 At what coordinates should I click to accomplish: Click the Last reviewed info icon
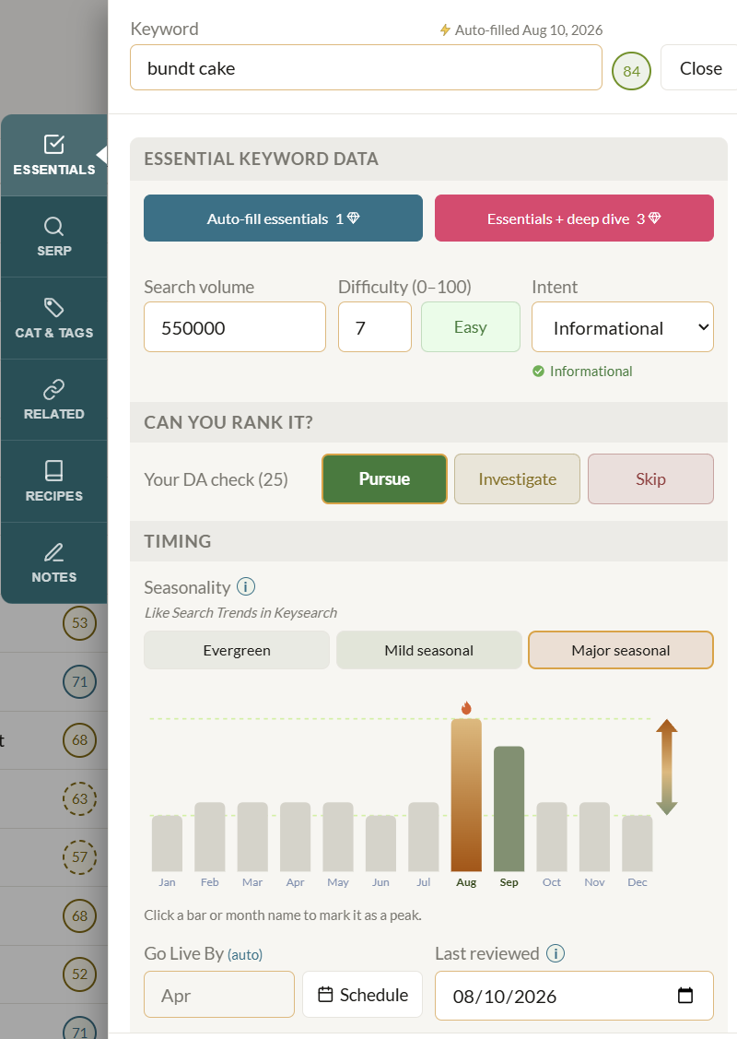coord(555,953)
